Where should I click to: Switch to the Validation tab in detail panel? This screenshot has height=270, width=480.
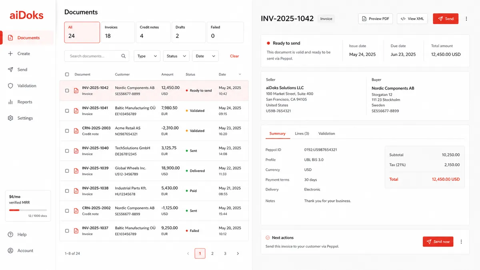click(x=327, y=134)
